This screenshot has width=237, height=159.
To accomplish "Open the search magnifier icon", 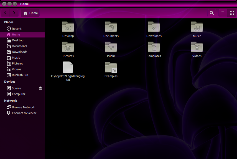I will click(212, 13).
